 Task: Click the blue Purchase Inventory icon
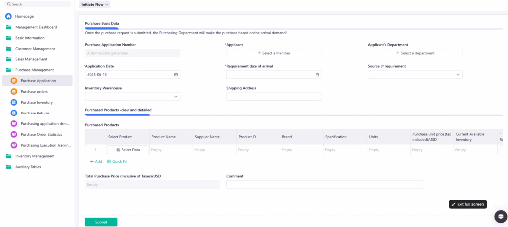pyautogui.click(x=14, y=102)
